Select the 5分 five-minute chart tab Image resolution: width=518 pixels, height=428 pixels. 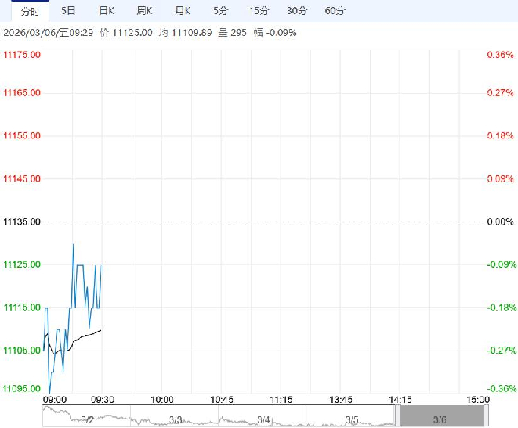[x=220, y=11]
